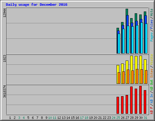This screenshot has width=155, height=121.
Task: Click the red kB bar for day 31
Action: pos(145,102)
